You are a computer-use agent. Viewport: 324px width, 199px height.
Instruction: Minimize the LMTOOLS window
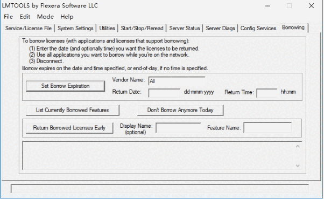coord(268,6)
